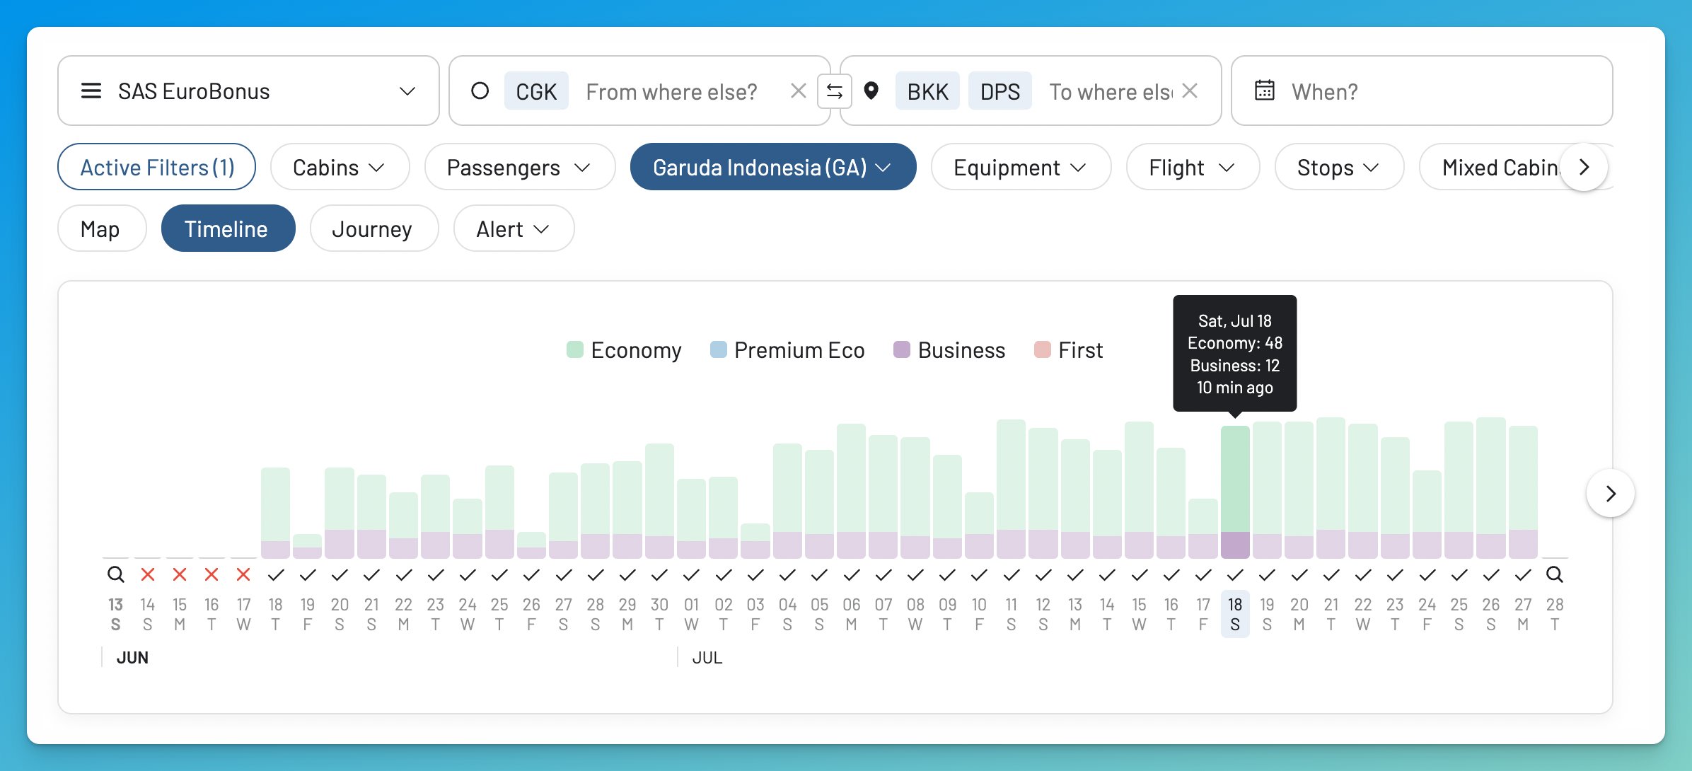The height and width of the screenshot is (771, 1692).
Task: Swap origin and destination airports
Action: pyautogui.click(x=835, y=91)
